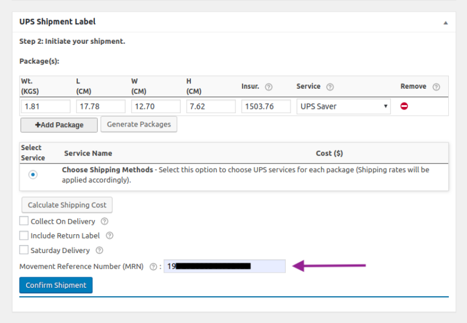
Task: Click help icon beside Service column header
Action: pos(330,87)
